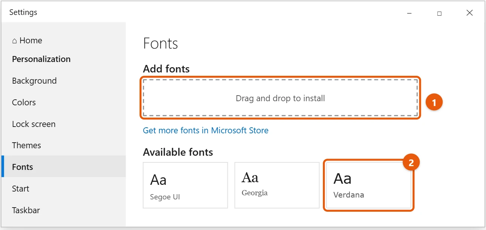486x230 pixels.
Task: Close the Settings window
Action: click(x=470, y=13)
